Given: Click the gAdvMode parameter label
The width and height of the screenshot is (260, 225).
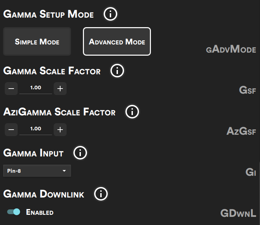Looking at the screenshot, I should click(231, 49).
